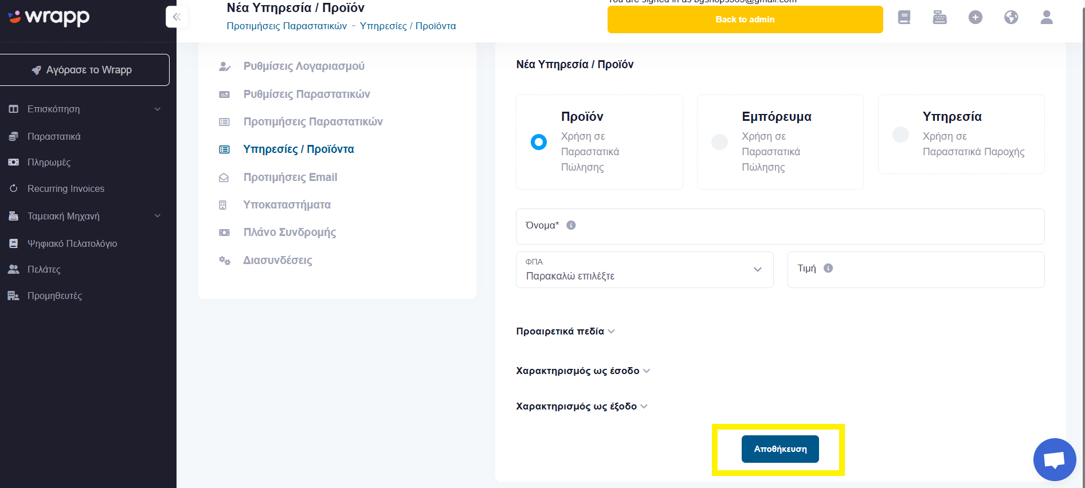1085x488 pixels.
Task: Open the cash register icon in top bar
Action: tap(940, 18)
